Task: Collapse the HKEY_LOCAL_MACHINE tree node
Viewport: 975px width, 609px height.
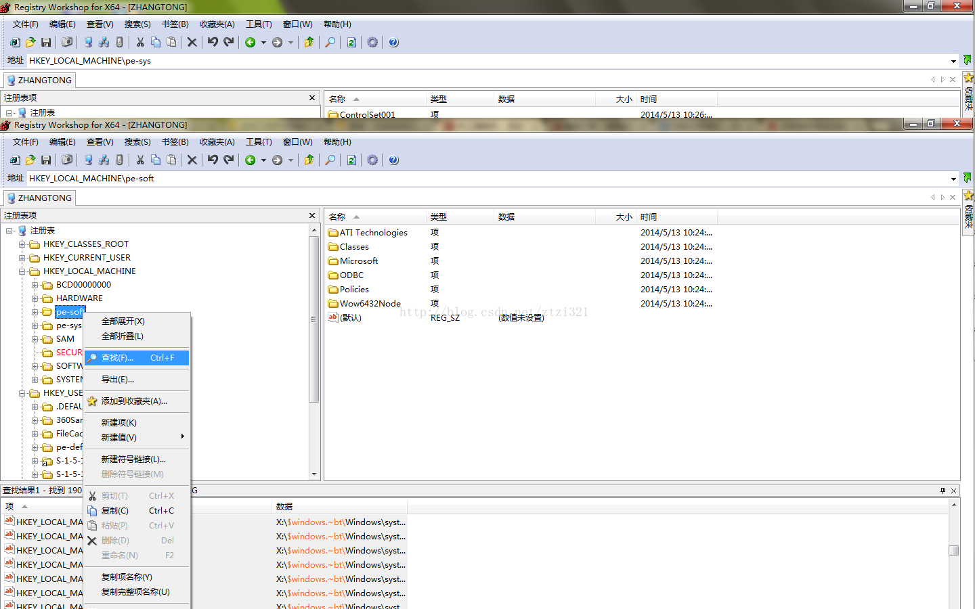Action: click(22, 271)
